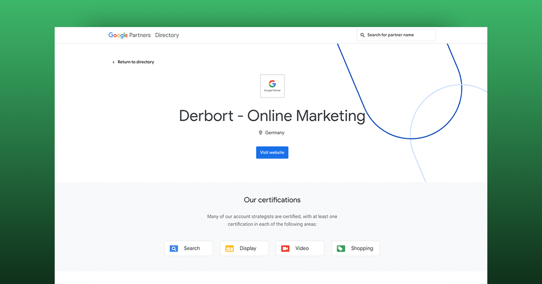Click the Visit website button

click(272, 152)
